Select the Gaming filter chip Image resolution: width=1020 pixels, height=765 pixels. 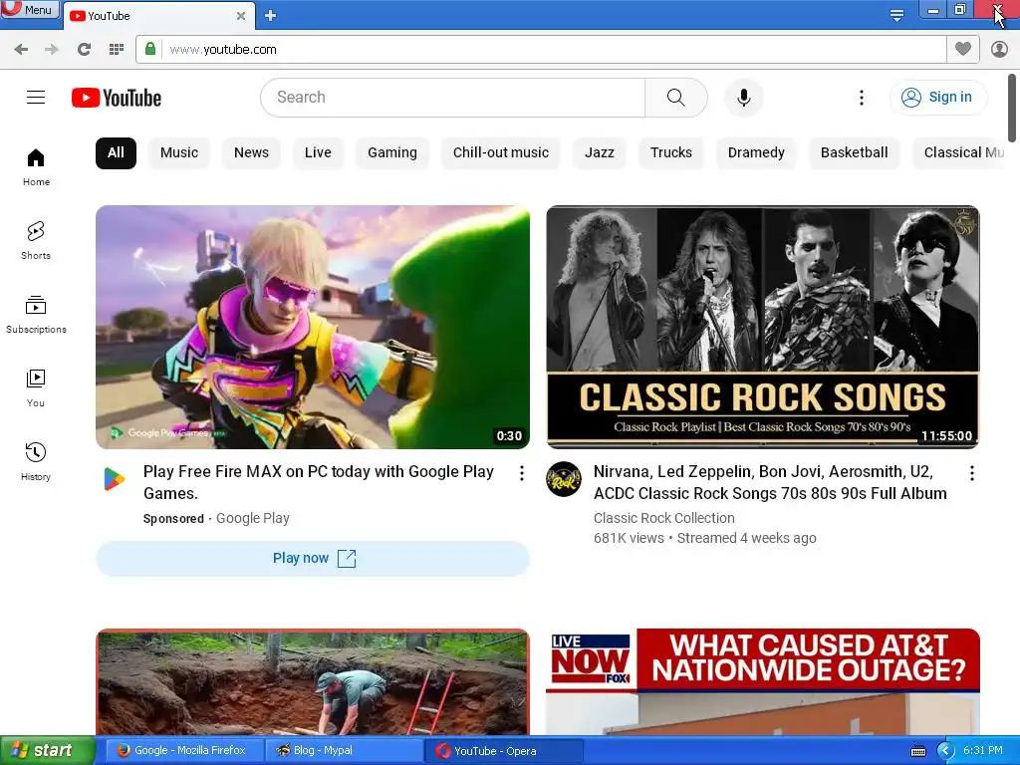[x=392, y=152]
